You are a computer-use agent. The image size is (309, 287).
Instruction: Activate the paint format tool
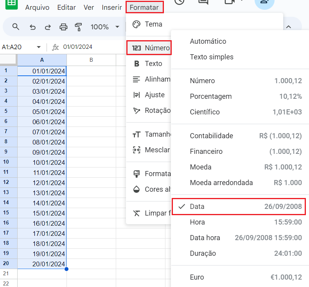click(78, 27)
